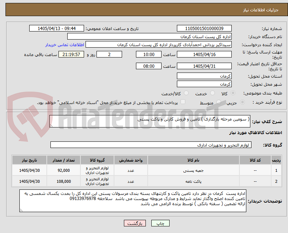288x233 pixels.
Task: Click the شرح کلی نیاز description textarea
Action: (x=150, y=121)
